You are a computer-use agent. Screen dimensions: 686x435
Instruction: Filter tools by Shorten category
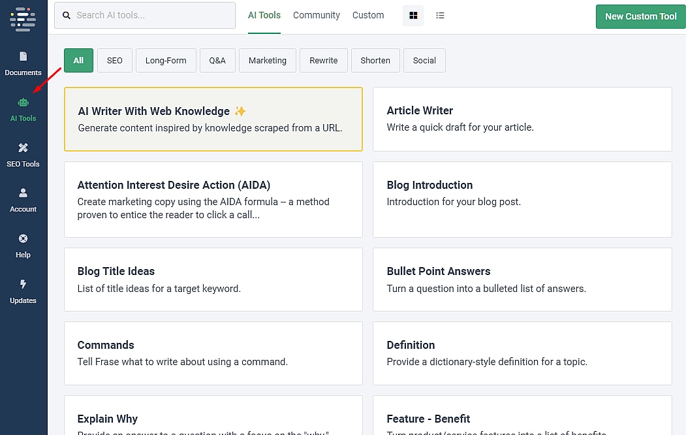click(x=375, y=60)
